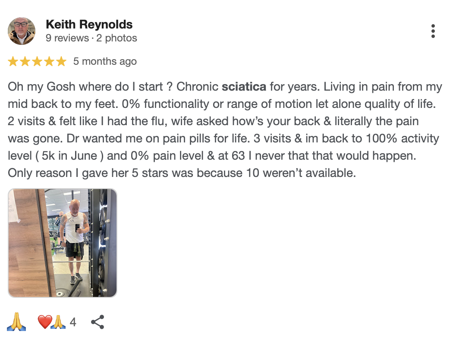View the reaction count of 4
Screen dimensions: 453x347
point(73,322)
